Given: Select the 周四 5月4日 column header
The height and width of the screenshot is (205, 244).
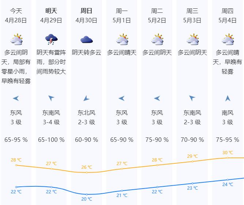Looking at the screenshot, I should click(x=228, y=16).
